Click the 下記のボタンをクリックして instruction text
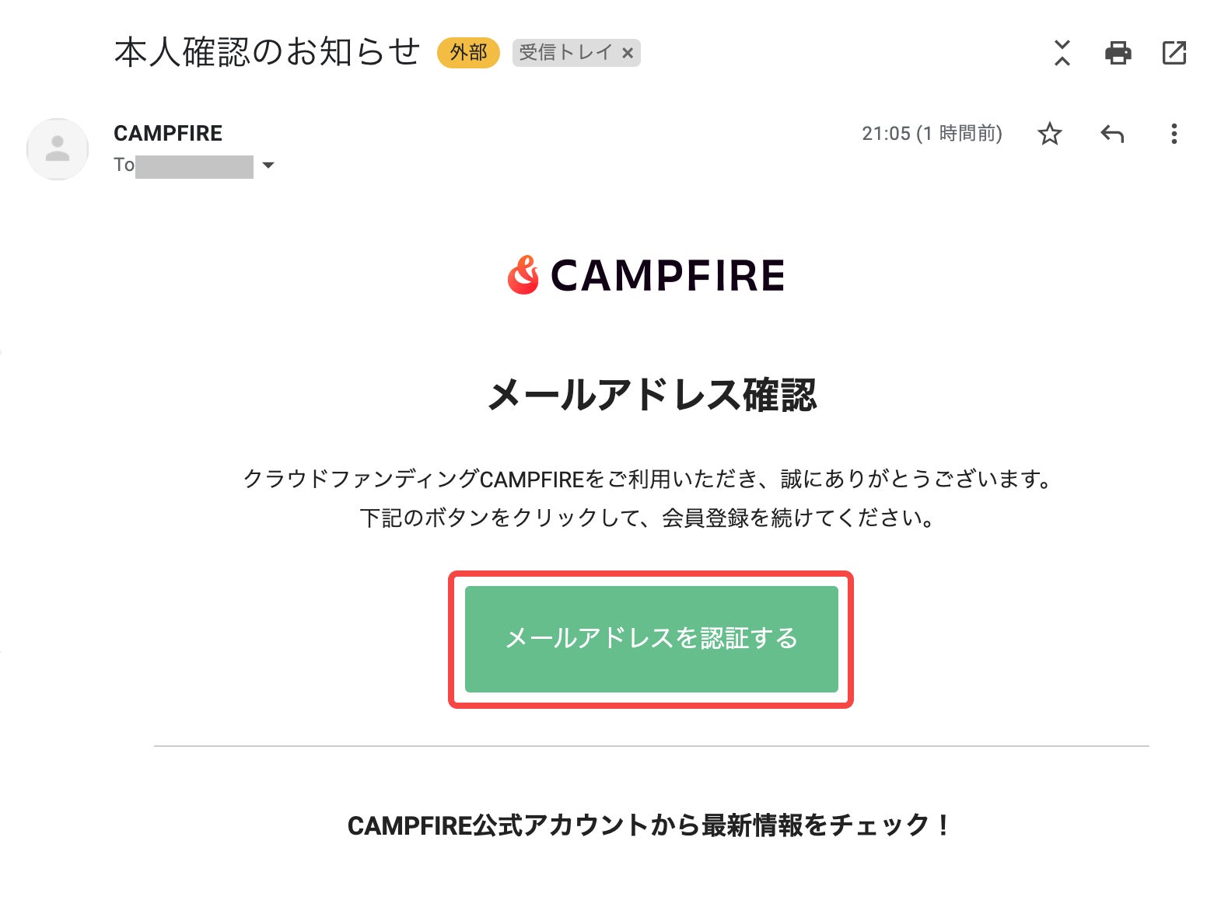Screen dimensions: 1221x900 pos(649,518)
